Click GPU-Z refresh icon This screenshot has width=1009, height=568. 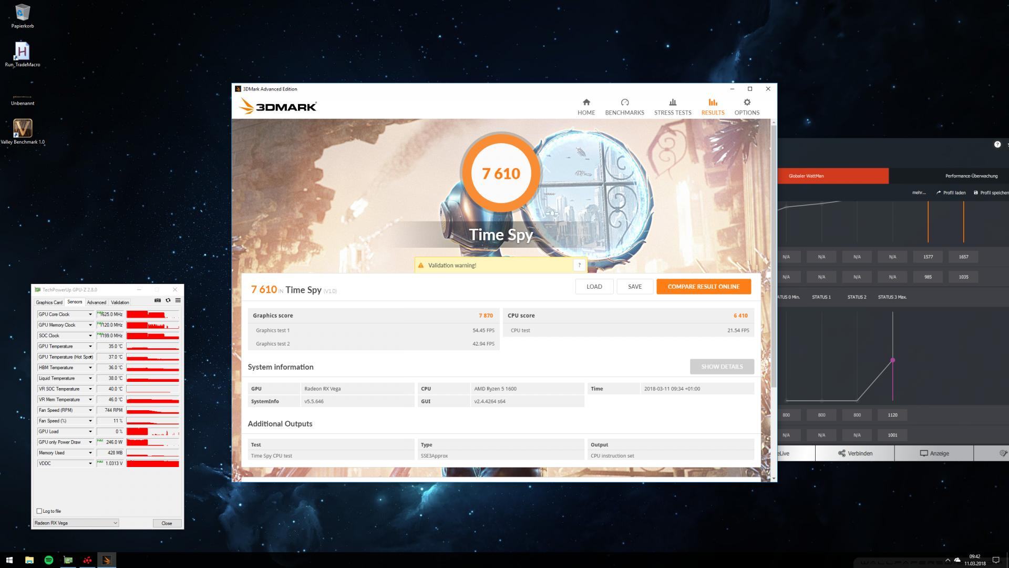coord(168,300)
